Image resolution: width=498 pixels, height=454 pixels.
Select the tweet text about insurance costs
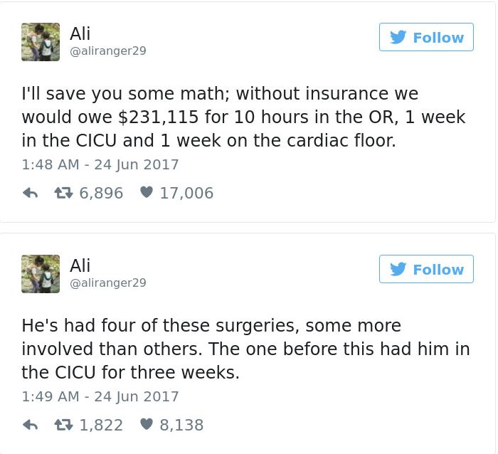[243, 117]
